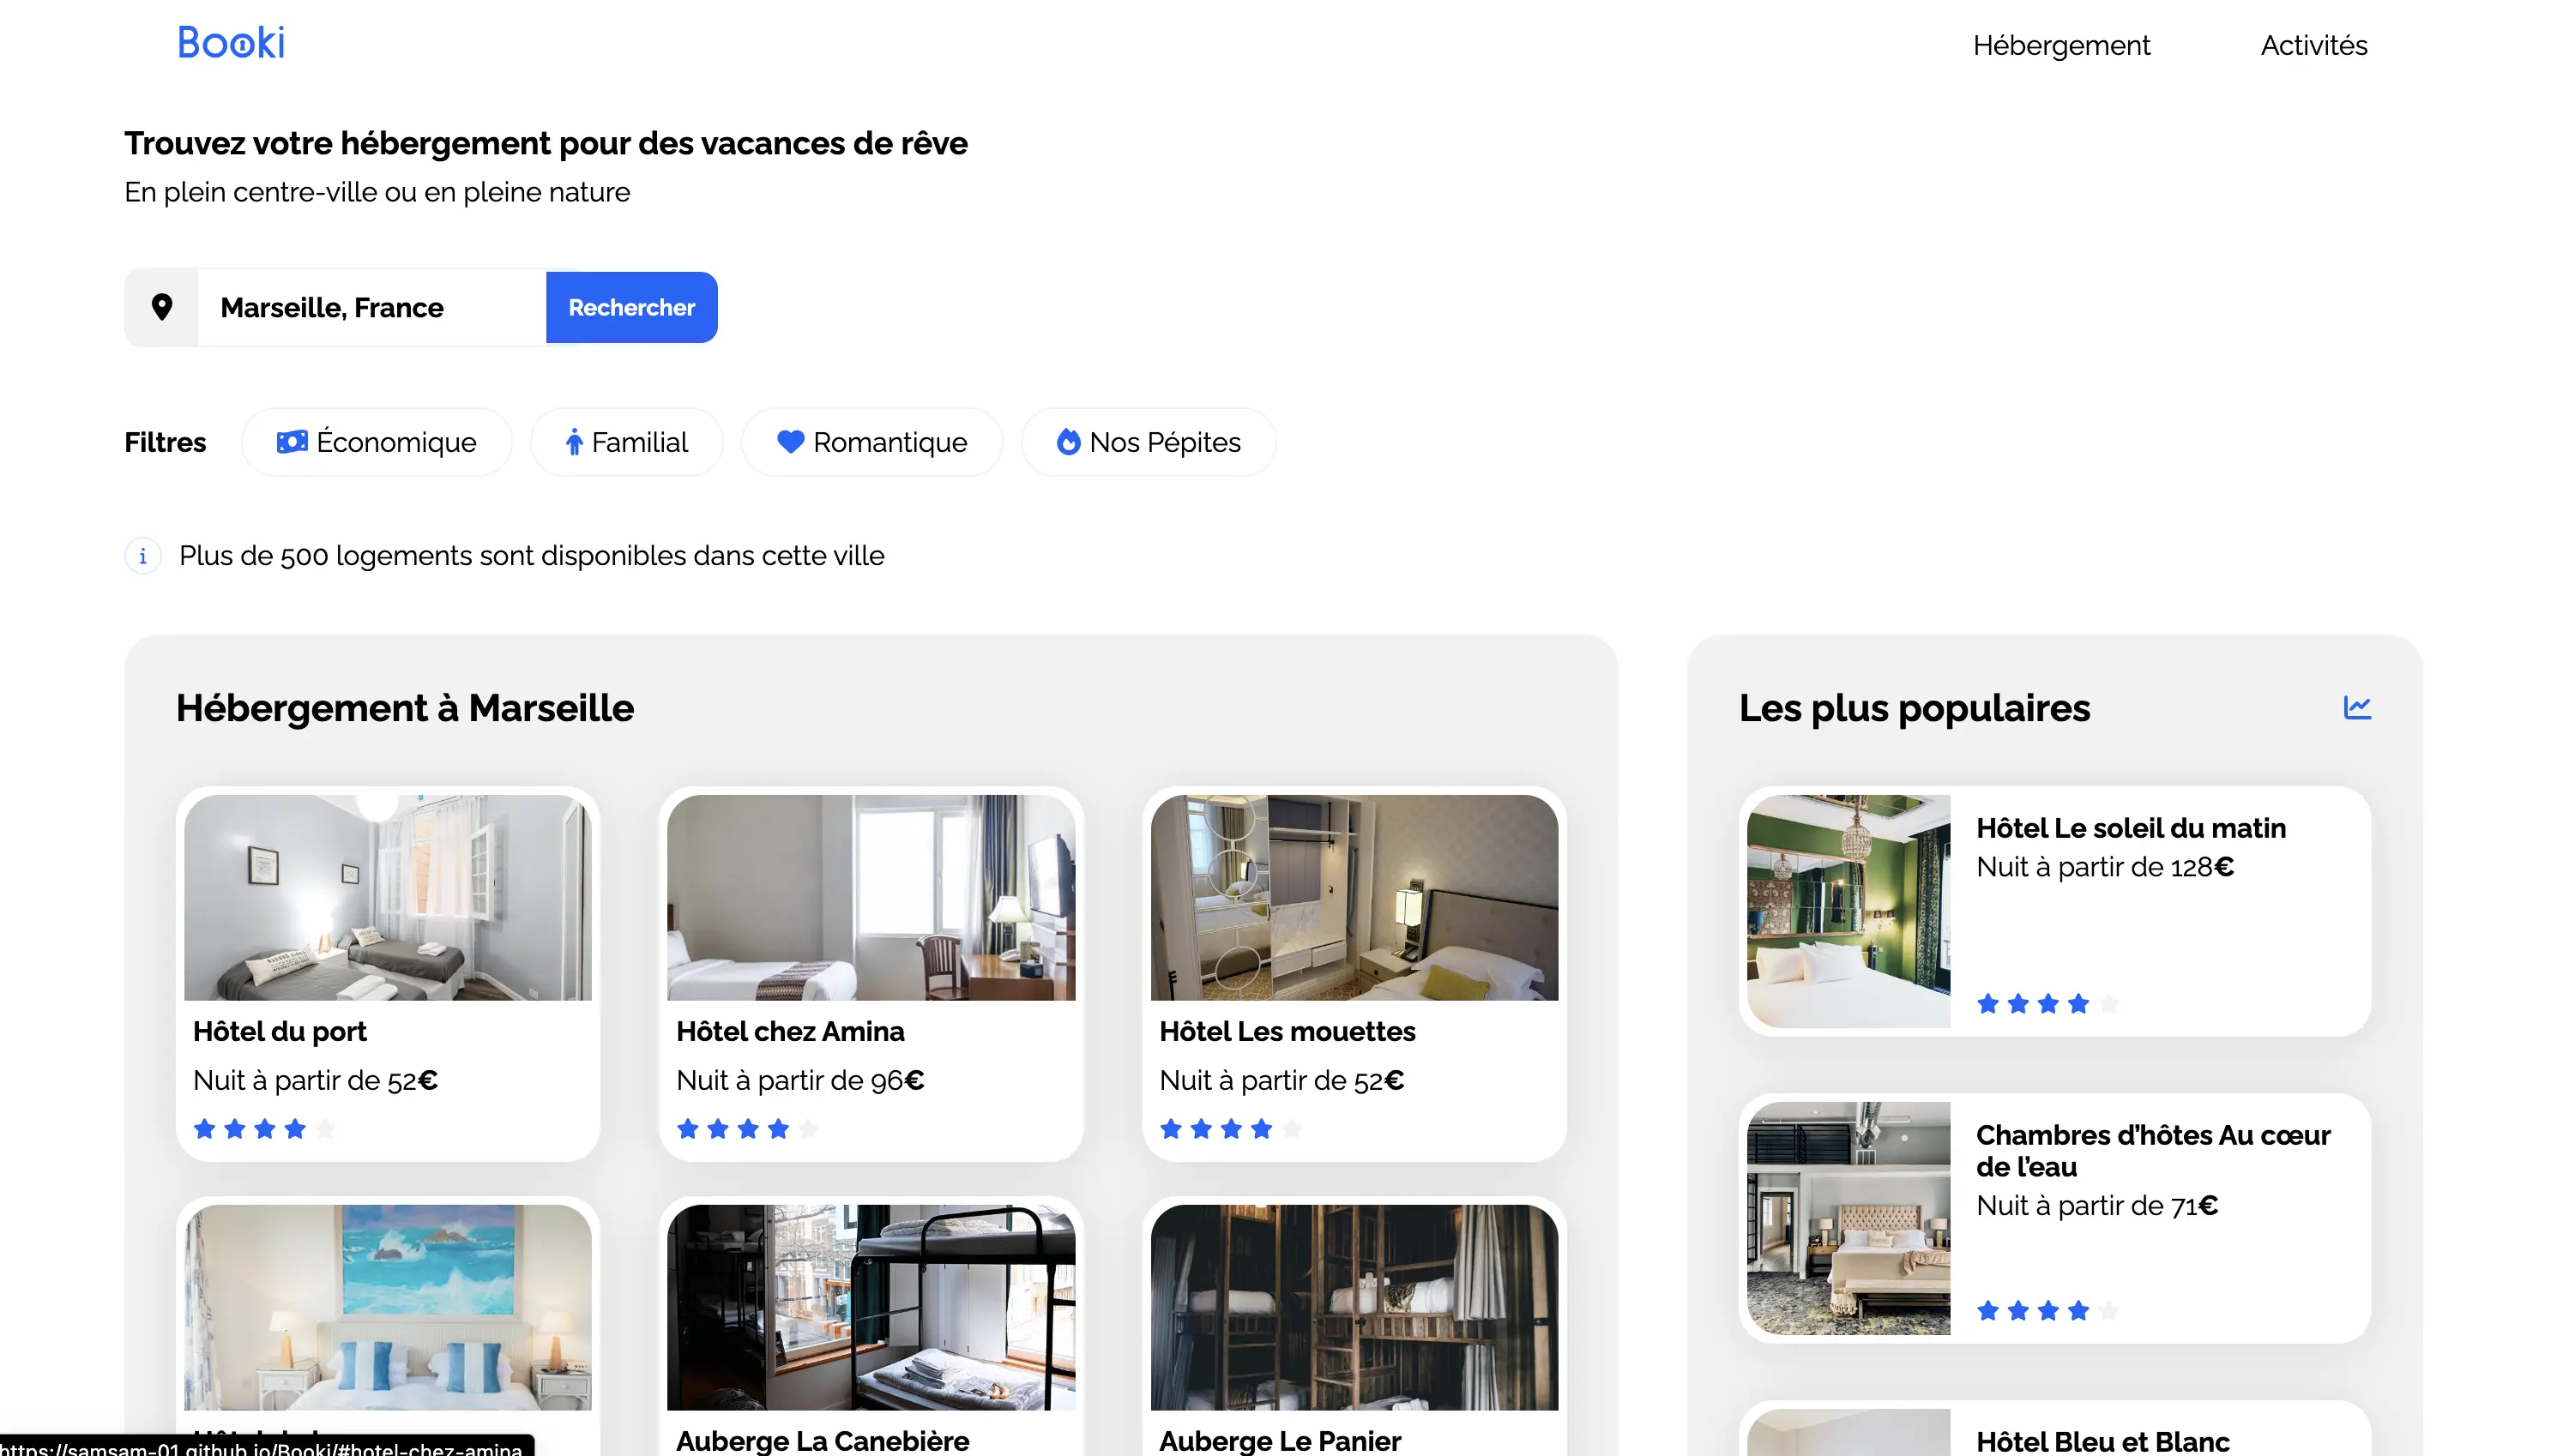2551x1456 pixels.
Task: Click the Booki logo
Action: click(x=231, y=42)
